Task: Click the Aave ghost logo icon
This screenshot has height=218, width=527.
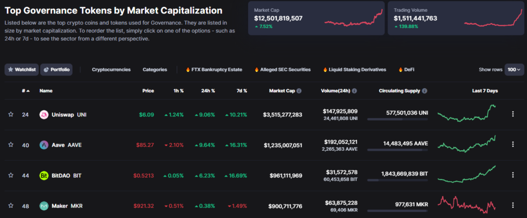Action: (x=44, y=145)
